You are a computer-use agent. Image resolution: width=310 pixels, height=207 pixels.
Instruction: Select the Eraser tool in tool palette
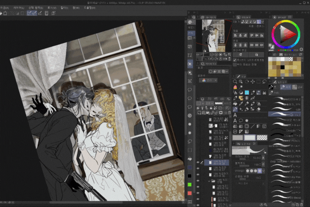(x=258, y=109)
